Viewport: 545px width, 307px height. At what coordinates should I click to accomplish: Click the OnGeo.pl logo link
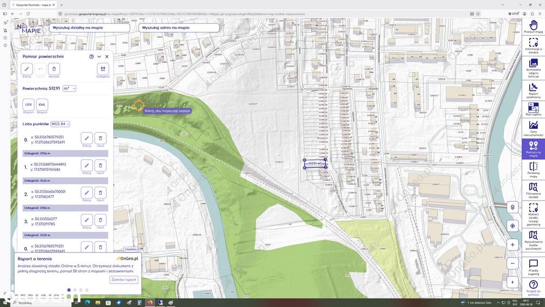(127, 258)
